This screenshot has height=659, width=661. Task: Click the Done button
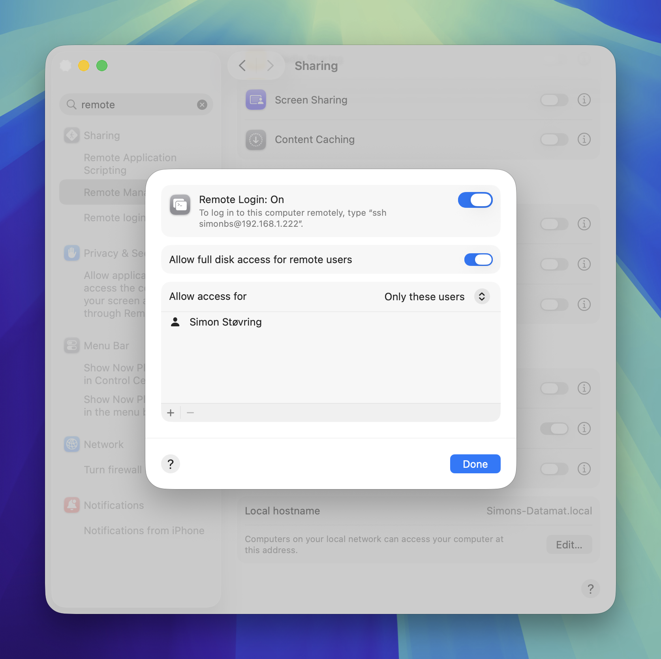click(475, 463)
